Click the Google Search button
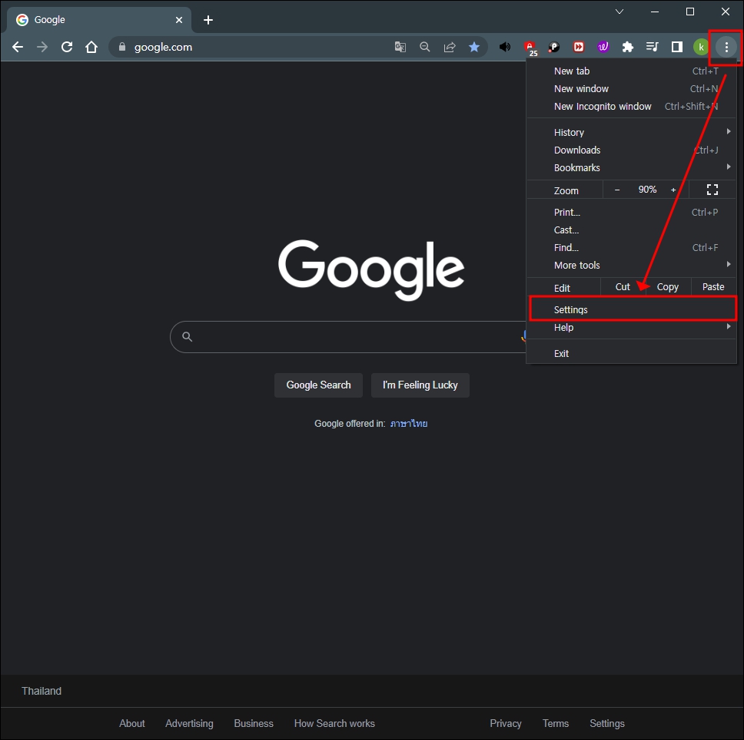The width and height of the screenshot is (744, 740). tap(318, 385)
